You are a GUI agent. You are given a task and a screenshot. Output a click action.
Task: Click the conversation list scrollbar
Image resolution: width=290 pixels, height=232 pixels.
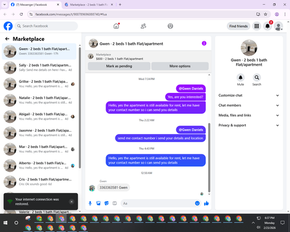(x=80, y=107)
